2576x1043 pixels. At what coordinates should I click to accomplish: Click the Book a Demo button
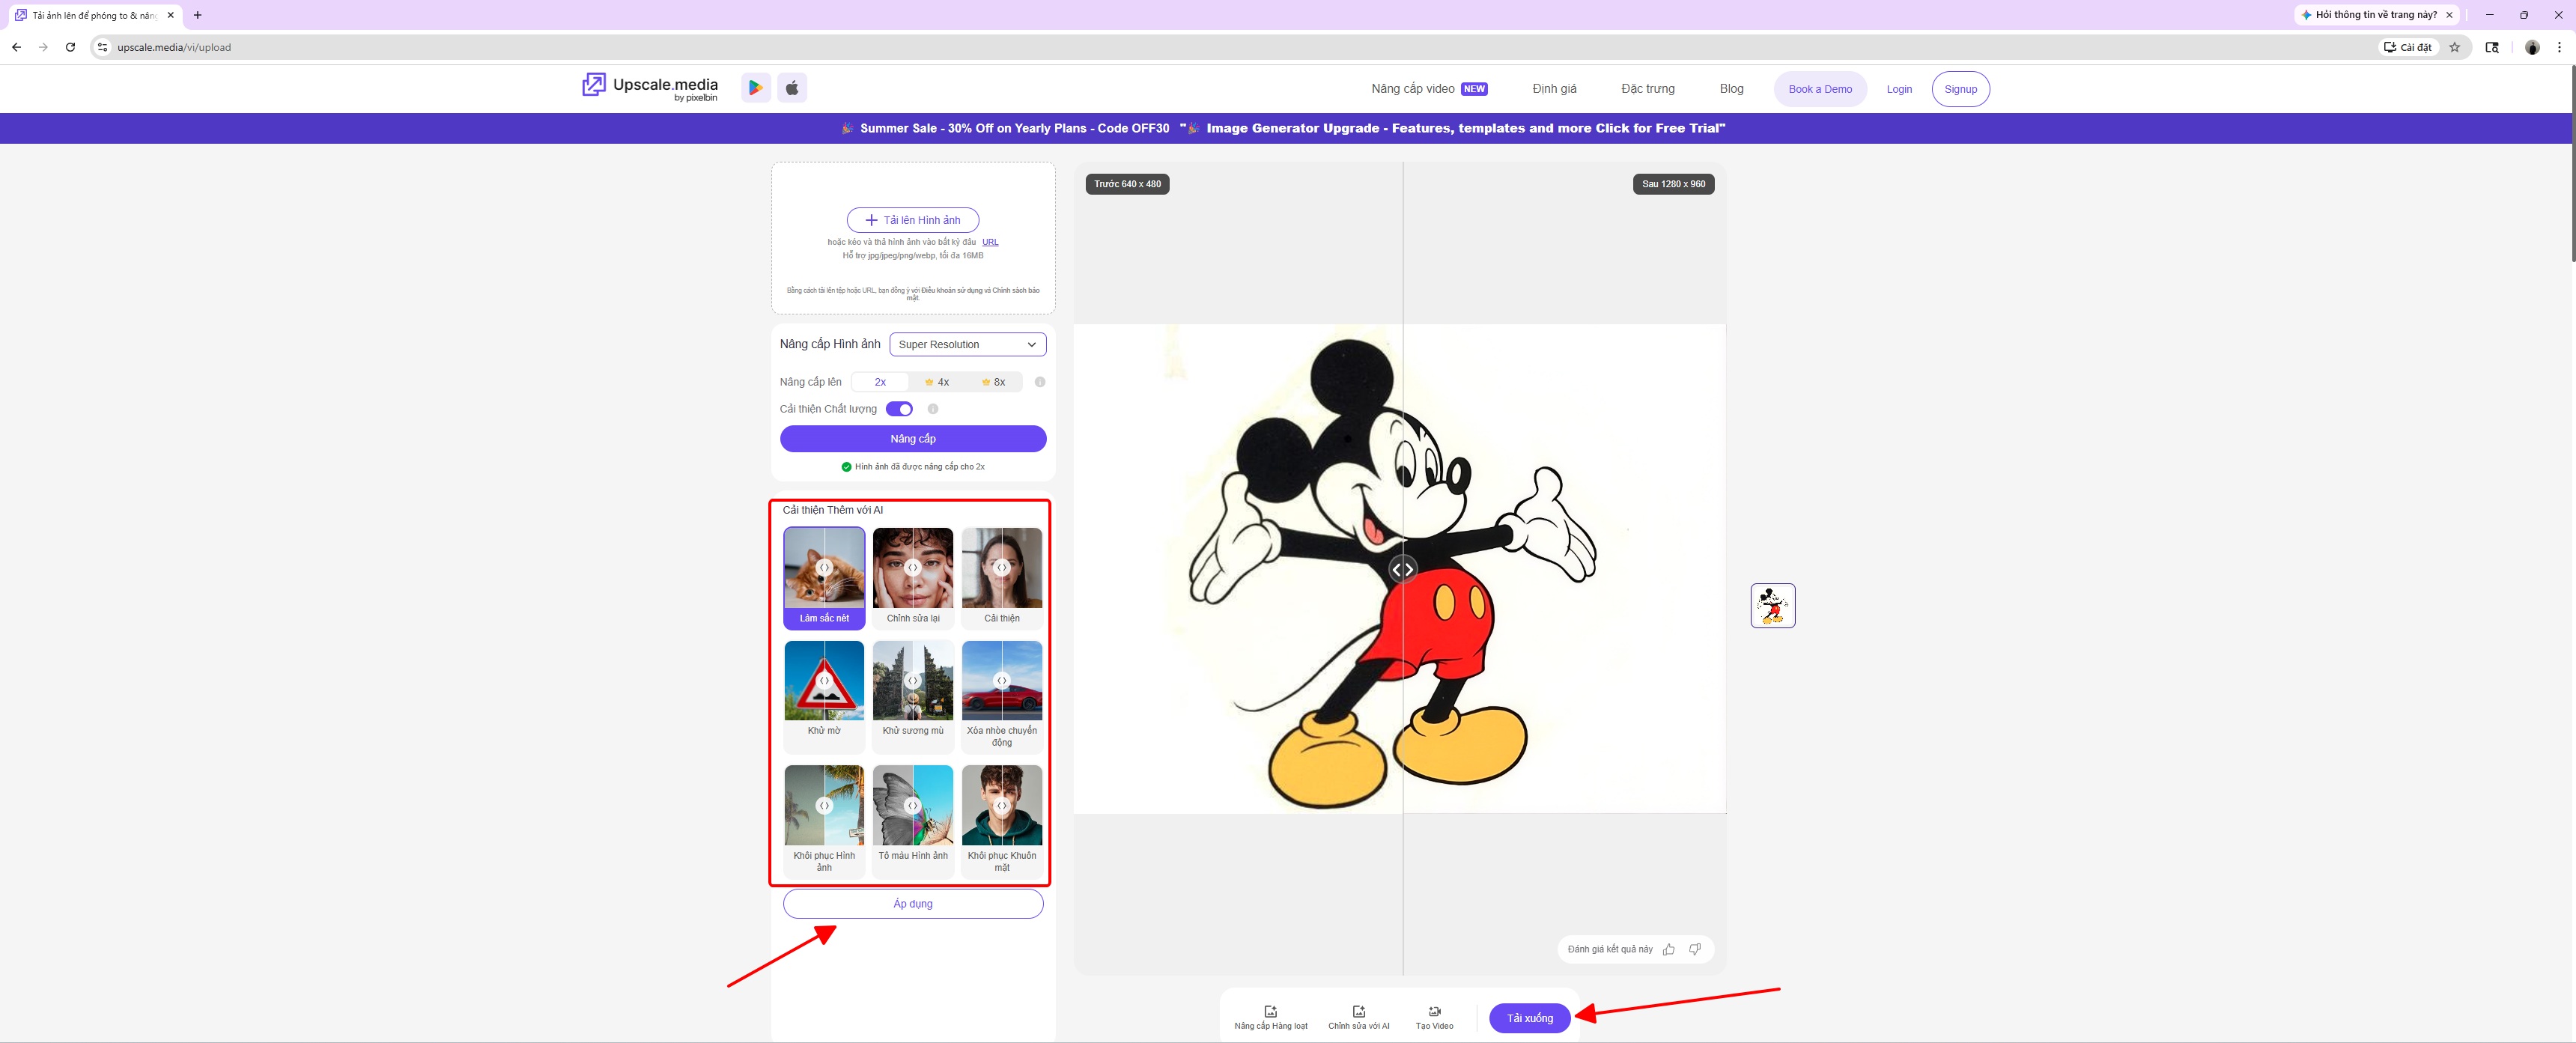point(1820,89)
